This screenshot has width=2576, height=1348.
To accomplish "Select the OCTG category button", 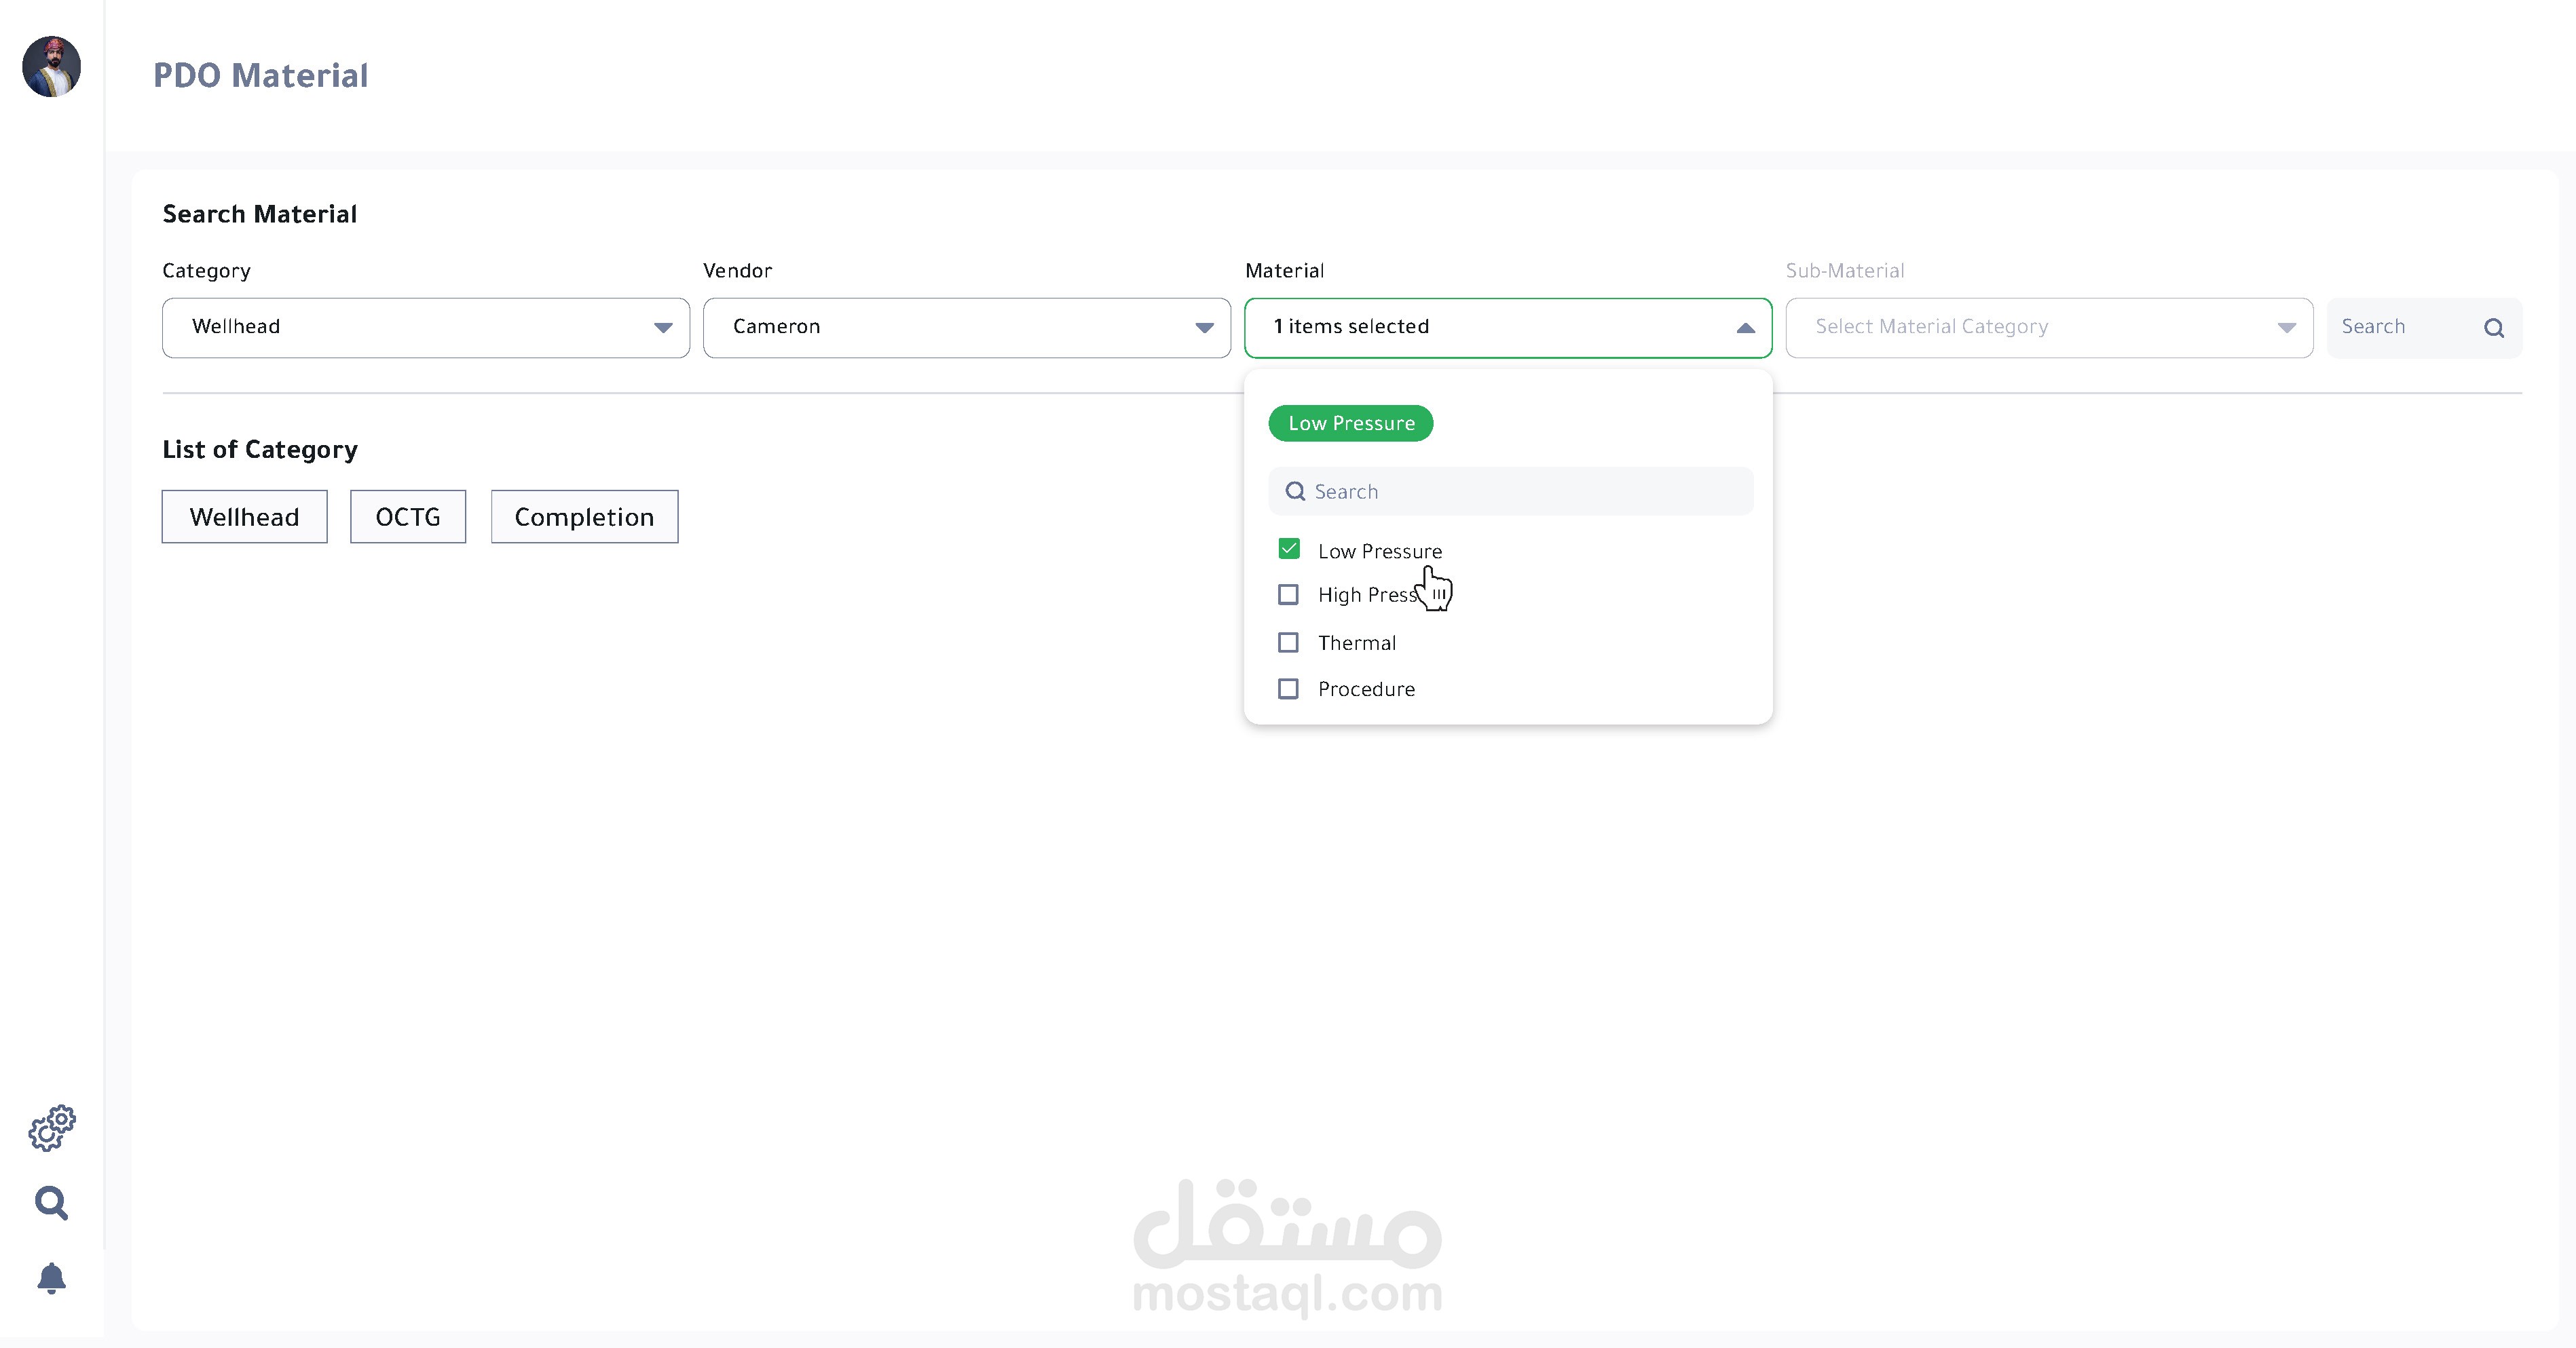I will 407,517.
